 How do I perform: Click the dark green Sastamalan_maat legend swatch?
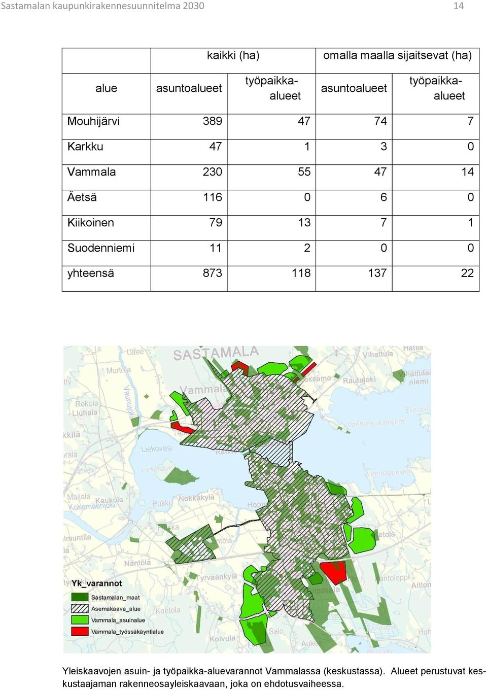[80, 597]
